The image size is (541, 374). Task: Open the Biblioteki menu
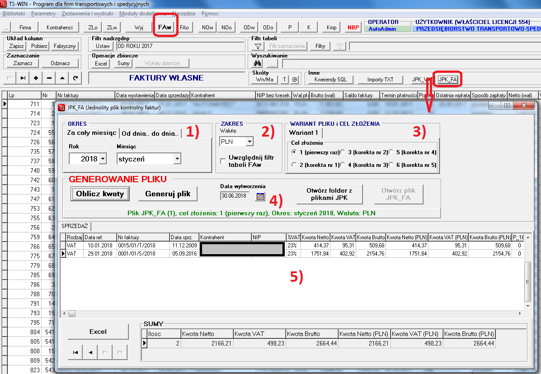(x=14, y=14)
